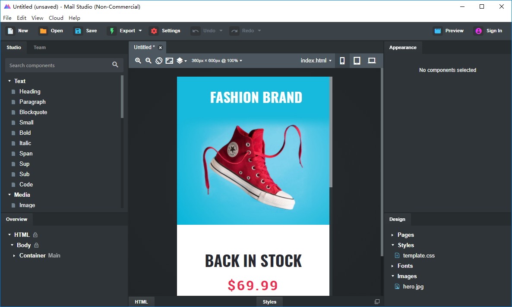Click the Save disk icon
The height and width of the screenshot is (307, 512).
[78, 31]
